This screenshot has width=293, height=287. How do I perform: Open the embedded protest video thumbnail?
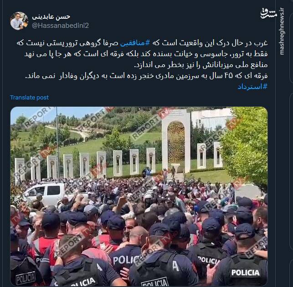(139, 196)
